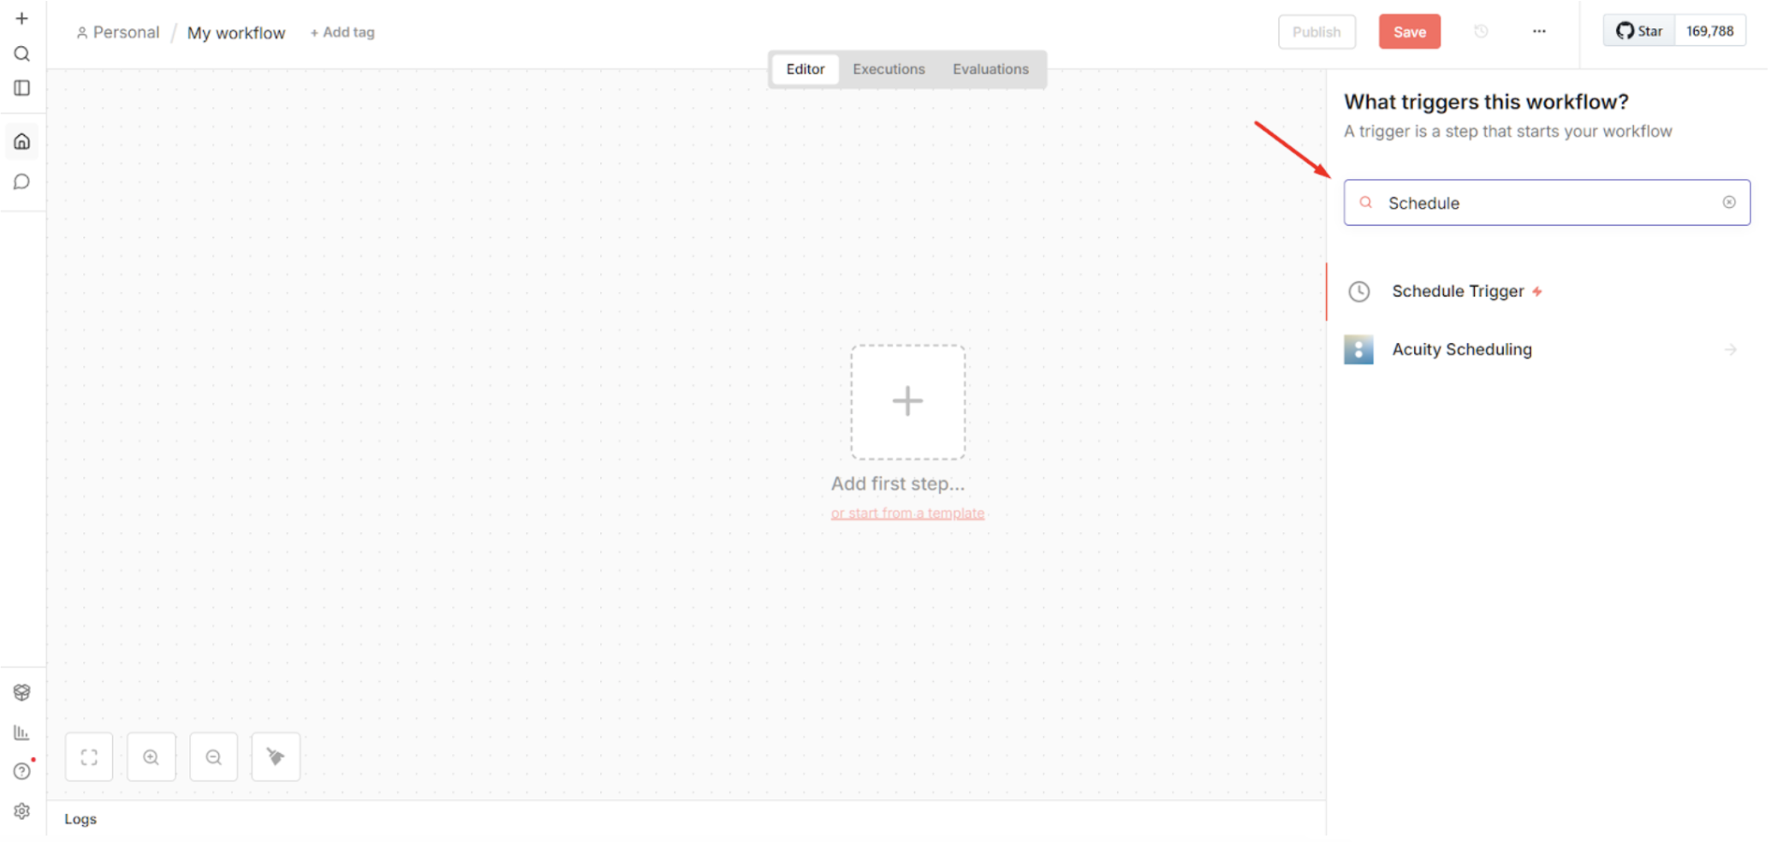The width and height of the screenshot is (1777, 842).
Task: Click the tidy up nodes icon
Action: tap(276, 757)
